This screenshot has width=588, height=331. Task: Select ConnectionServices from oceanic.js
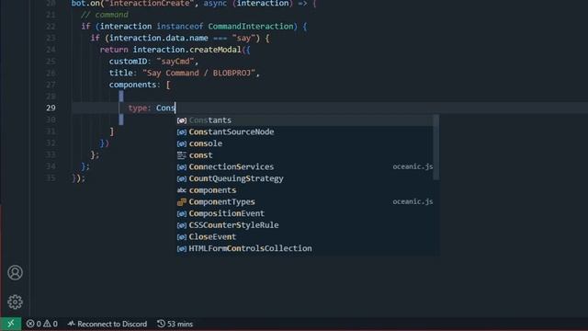[x=305, y=167]
